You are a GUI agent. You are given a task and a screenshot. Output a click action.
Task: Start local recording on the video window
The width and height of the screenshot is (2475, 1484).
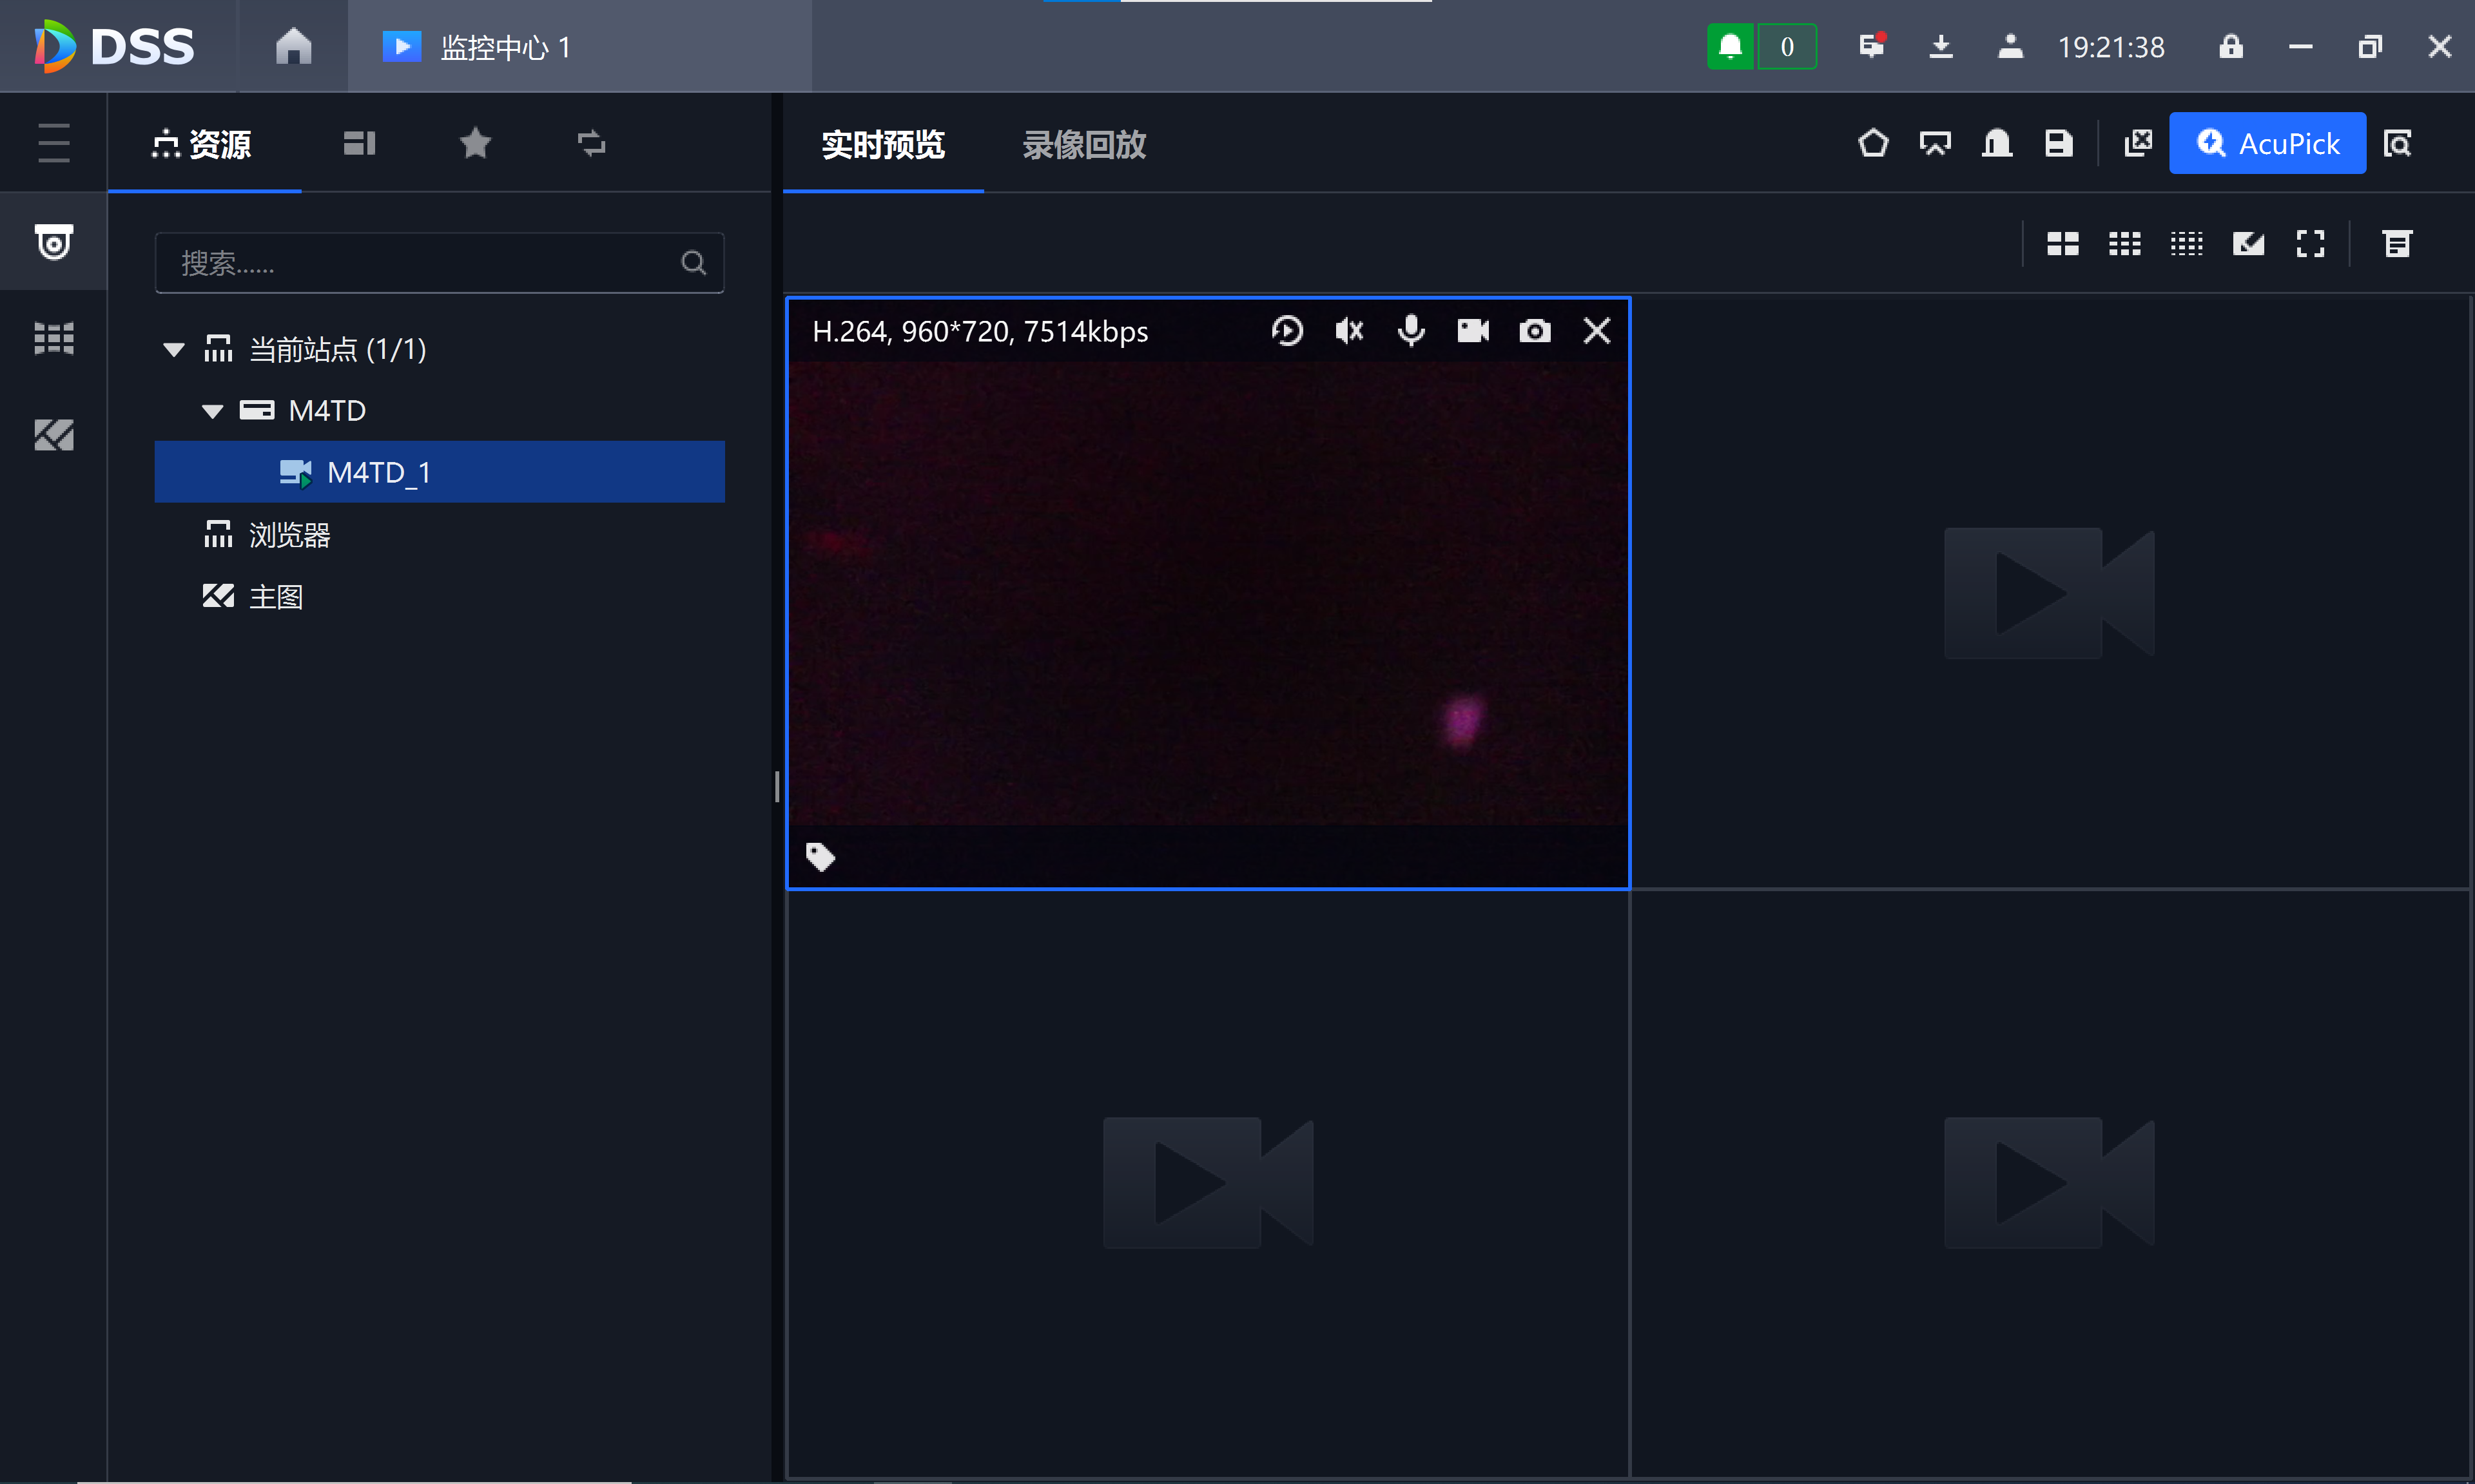point(1473,330)
